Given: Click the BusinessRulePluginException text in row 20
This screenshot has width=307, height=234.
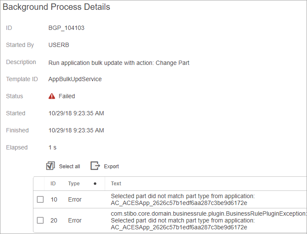Looking at the screenshot, I should point(209,214).
